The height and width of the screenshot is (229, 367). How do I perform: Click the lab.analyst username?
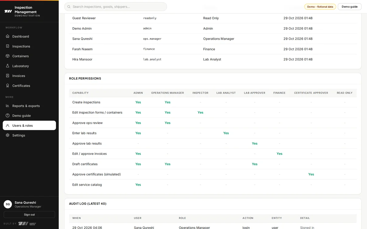[152, 59]
